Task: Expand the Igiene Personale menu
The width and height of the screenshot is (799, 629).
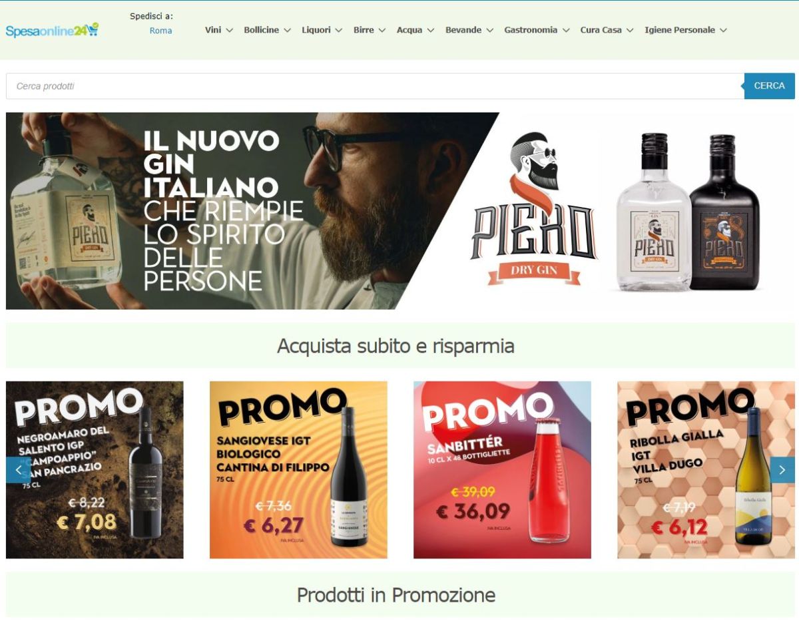Action: (x=686, y=30)
